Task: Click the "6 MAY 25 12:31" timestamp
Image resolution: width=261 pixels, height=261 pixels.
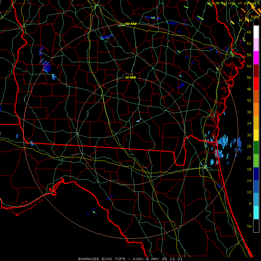Action: coord(164,259)
